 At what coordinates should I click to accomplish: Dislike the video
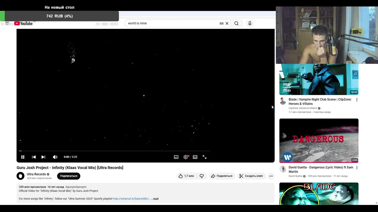pyautogui.click(x=202, y=176)
